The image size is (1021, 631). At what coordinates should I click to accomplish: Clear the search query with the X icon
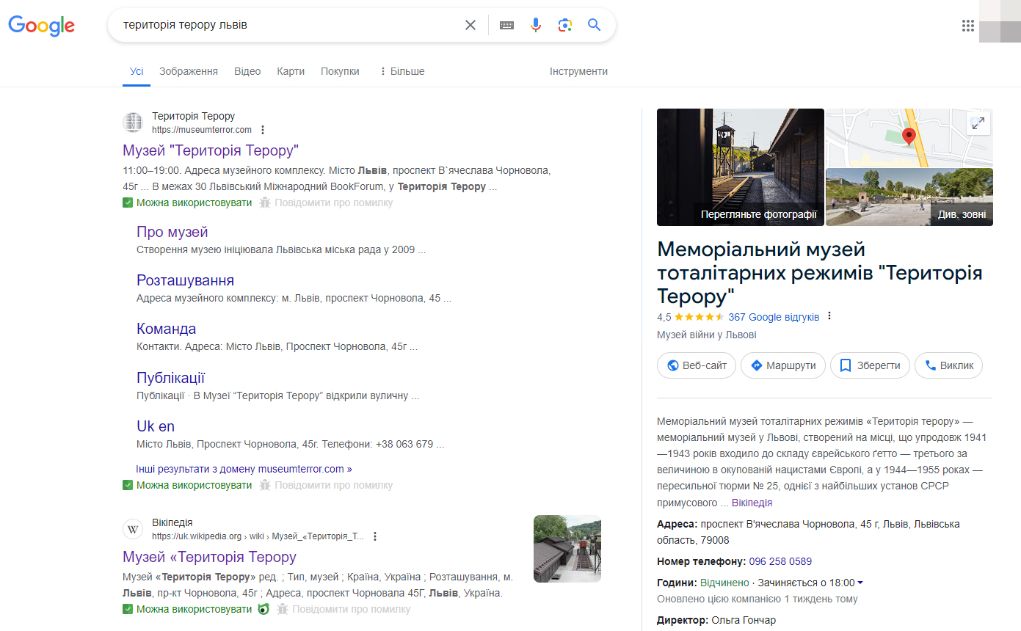pos(470,24)
